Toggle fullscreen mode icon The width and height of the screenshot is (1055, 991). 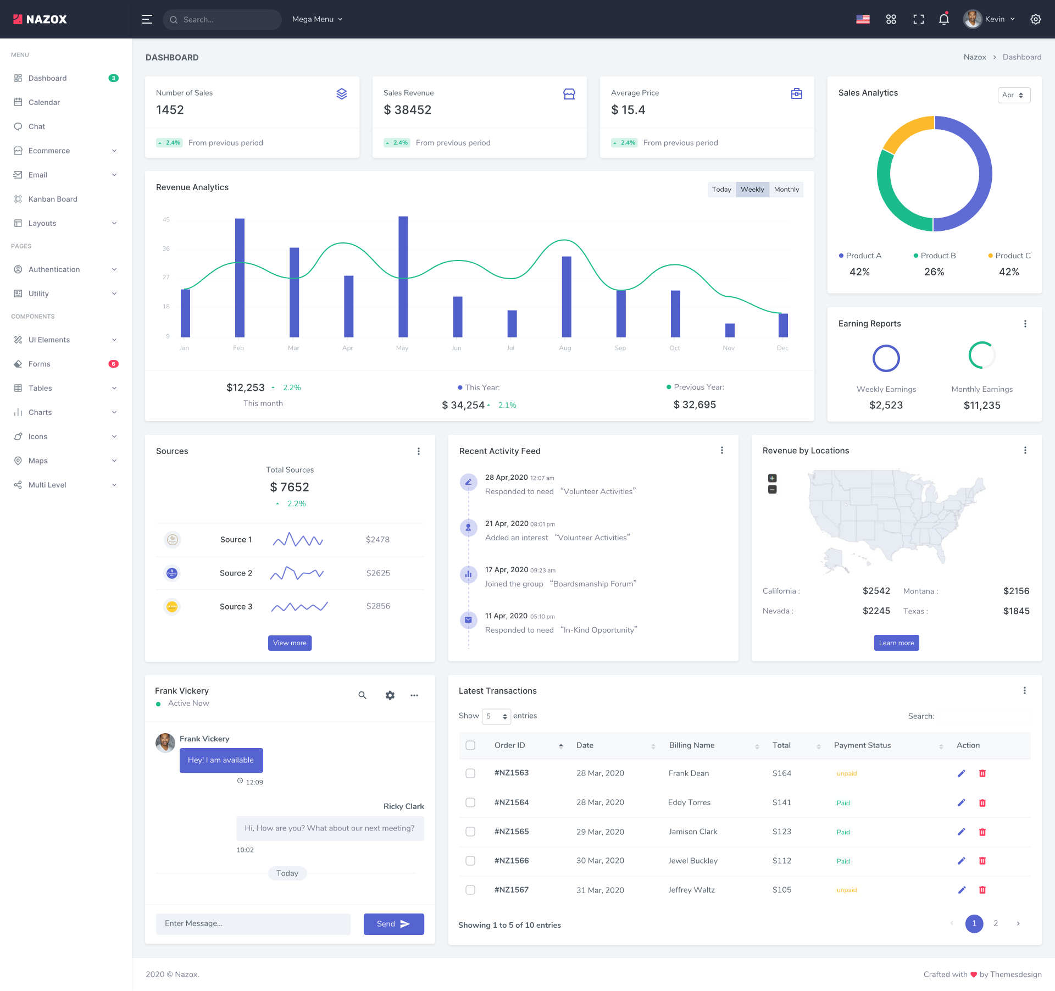pos(919,19)
